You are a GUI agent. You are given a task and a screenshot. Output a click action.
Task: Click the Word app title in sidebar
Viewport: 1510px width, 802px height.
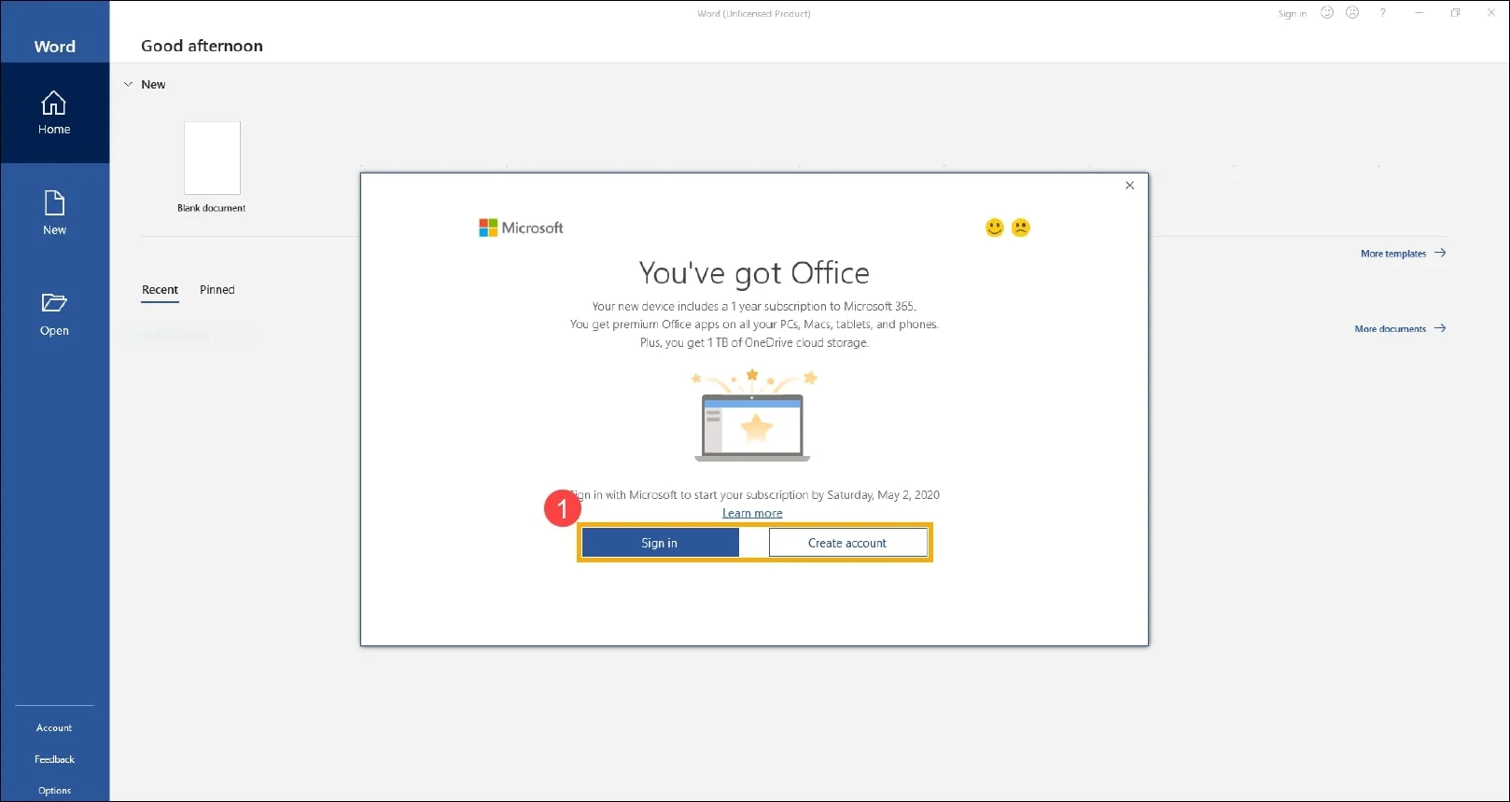[x=55, y=47]
